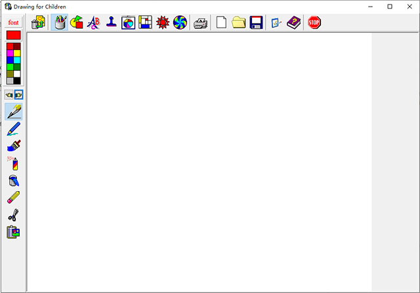Pick the dark green swatch
Image resolution: width=420 pixels, height=293 pixels.
click(17, 67)
